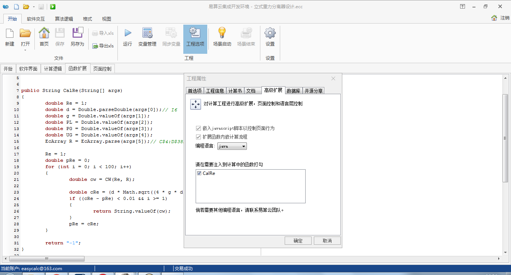
Task: Open Settings (设置) gear icon
Action: (270, 34)
